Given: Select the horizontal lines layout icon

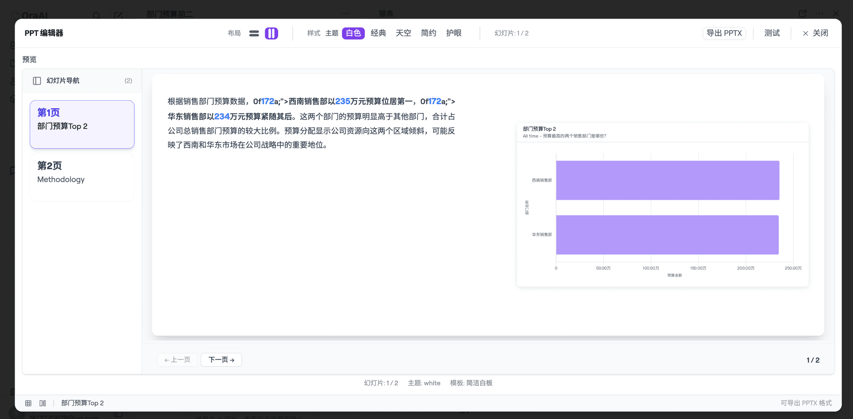Looking at the screenshot, I should point(254,33).
